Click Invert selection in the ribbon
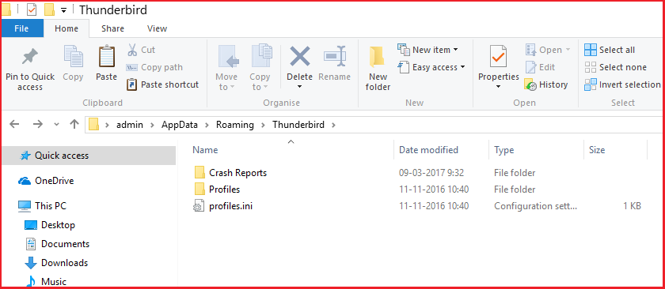This screenshot has width=665, height=289. click(622, 84)
